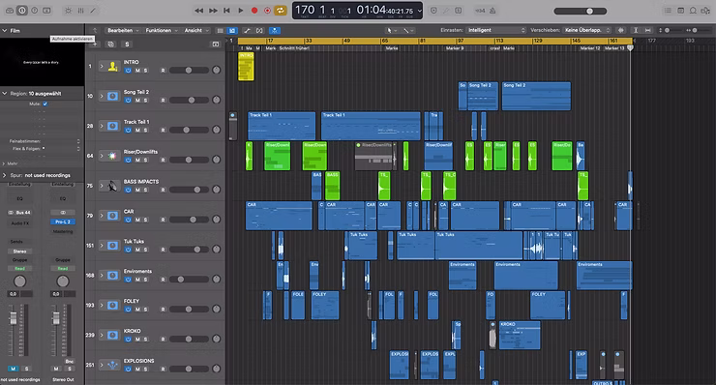Enable record on KROKO track
716x385 pixels.
click(x=163, y=340)
